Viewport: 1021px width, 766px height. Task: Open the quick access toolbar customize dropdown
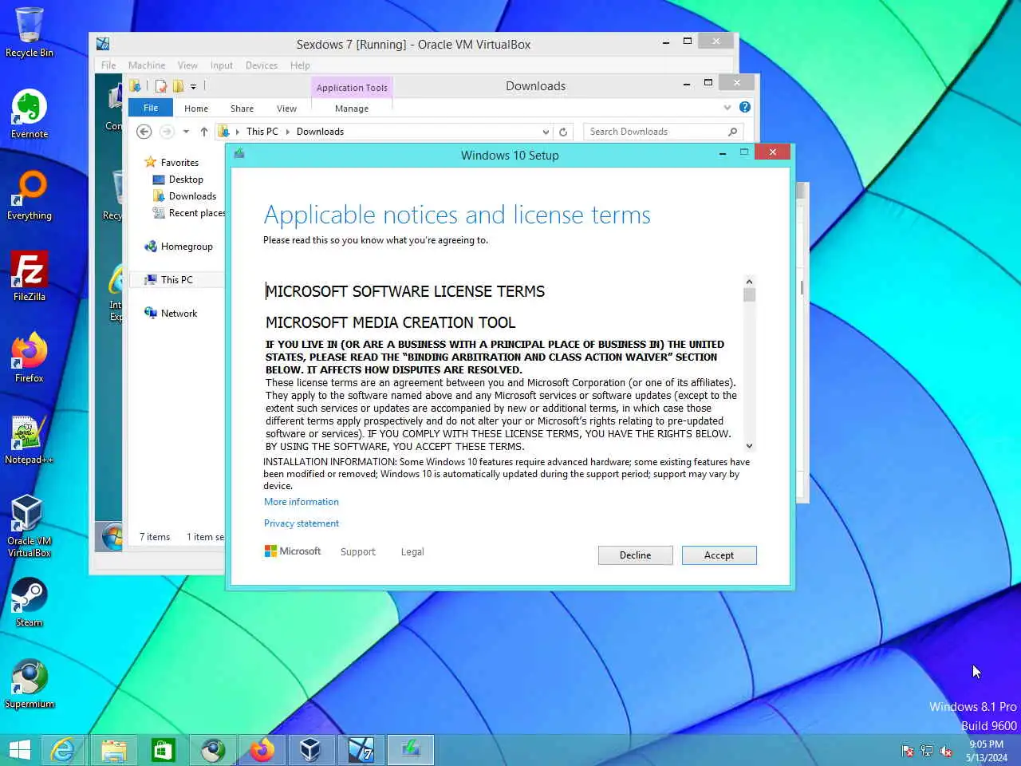(193, 87)
